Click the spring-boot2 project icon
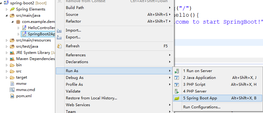 pos(6,3)
